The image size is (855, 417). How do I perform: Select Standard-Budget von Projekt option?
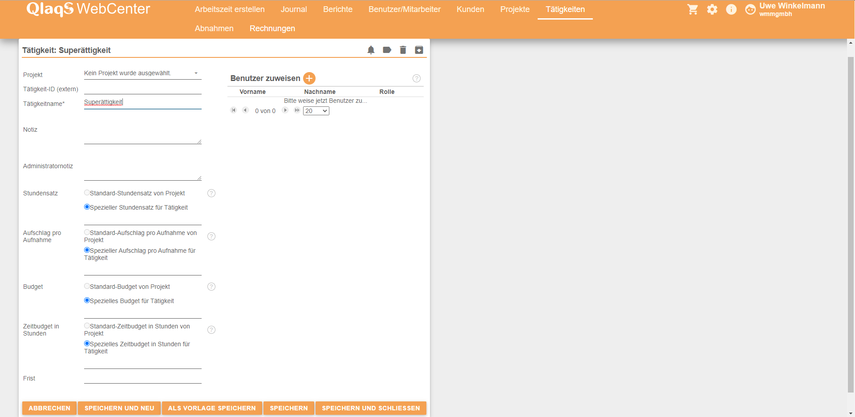87,286
